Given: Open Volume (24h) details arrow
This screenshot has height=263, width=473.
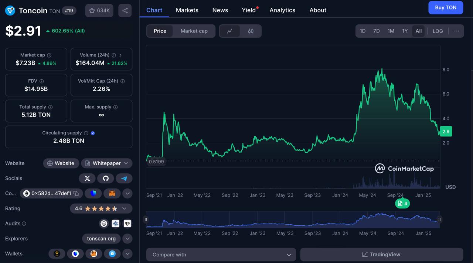Looking at the screenshot, I should coord(120,55).
